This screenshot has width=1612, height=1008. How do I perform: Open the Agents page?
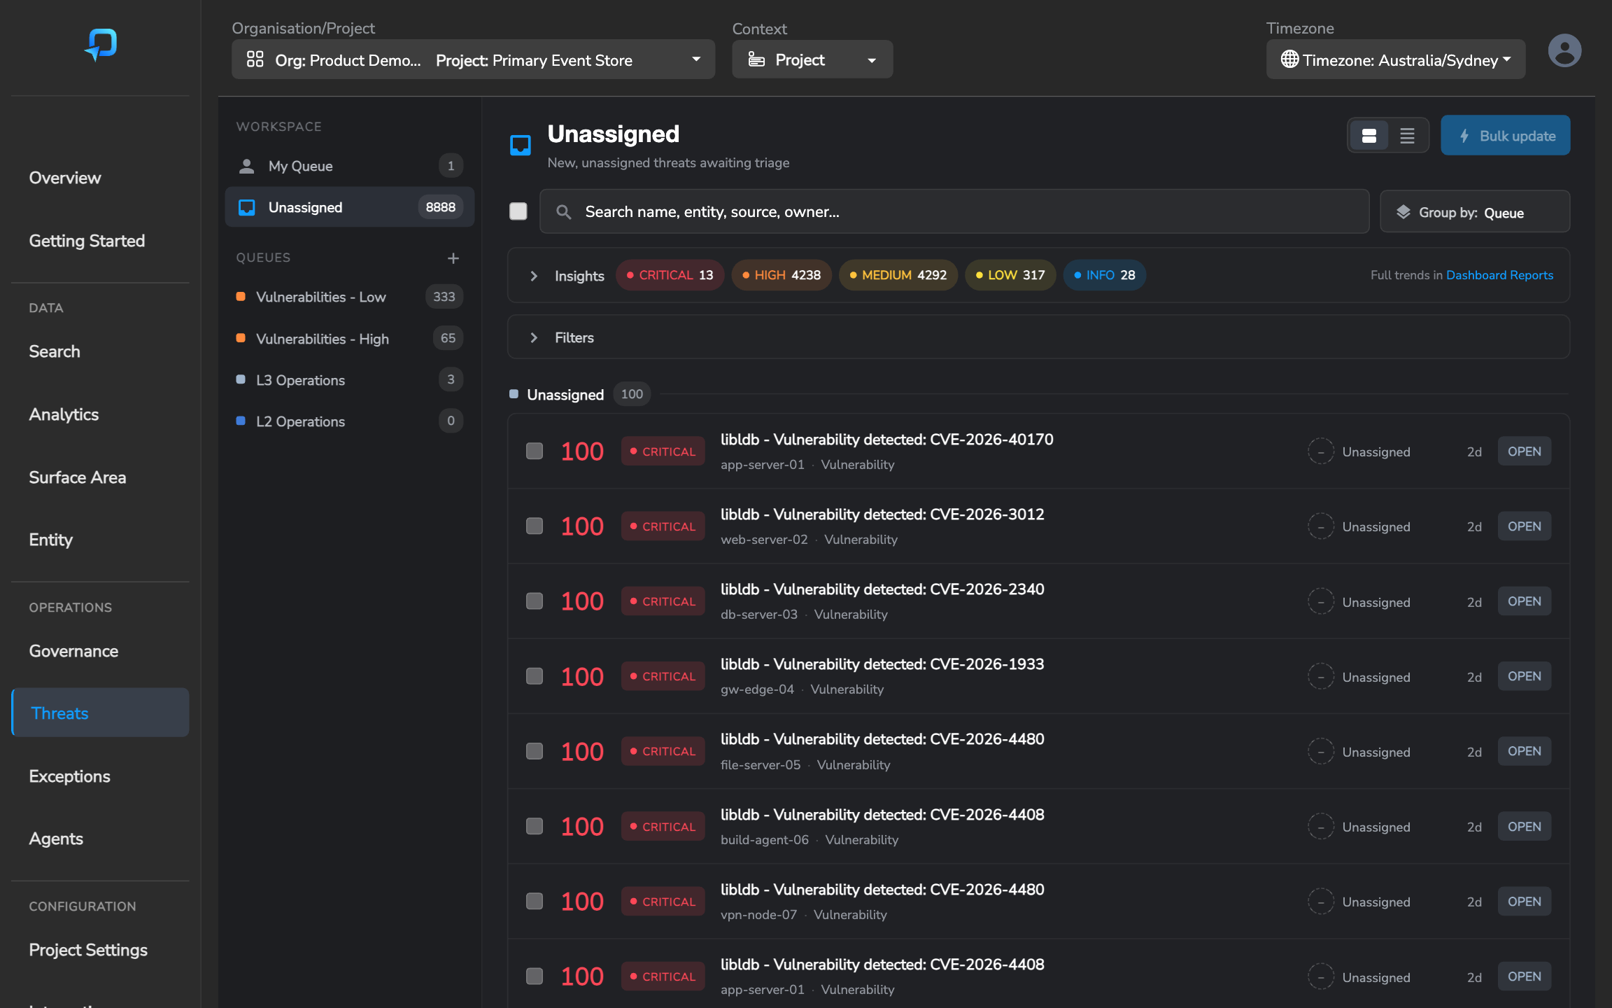click(56, 839)
